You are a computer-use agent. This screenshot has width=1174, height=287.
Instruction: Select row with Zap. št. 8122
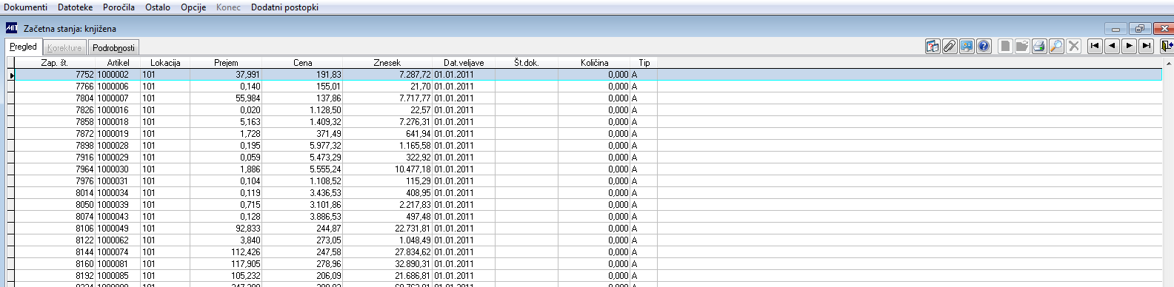[x=588, y=240]
